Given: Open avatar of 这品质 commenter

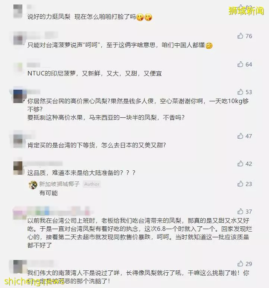Looking at the screenshot, I should 18,168.
